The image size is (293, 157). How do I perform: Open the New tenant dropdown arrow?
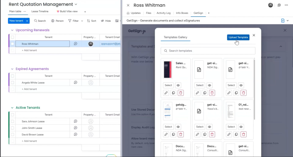coord(27,21)
